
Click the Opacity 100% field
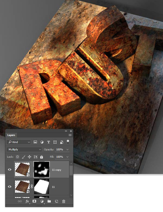click(60, 149)
